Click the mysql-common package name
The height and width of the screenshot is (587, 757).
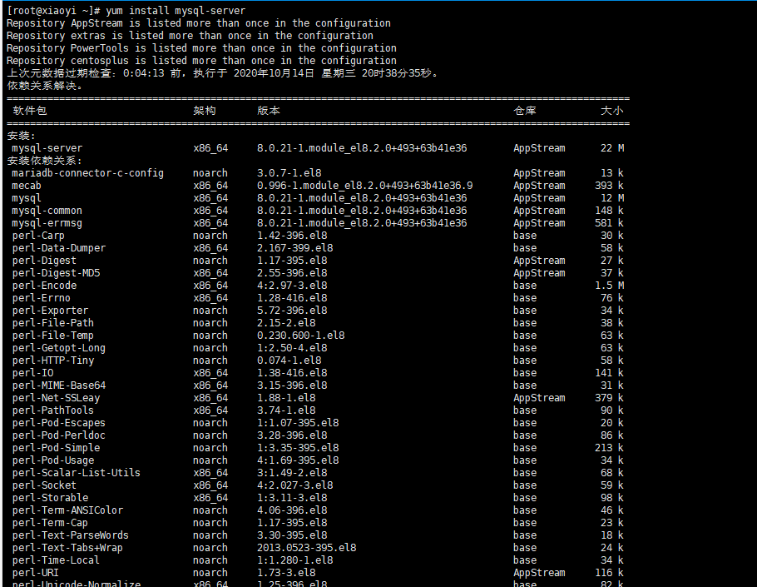(47, 211)
